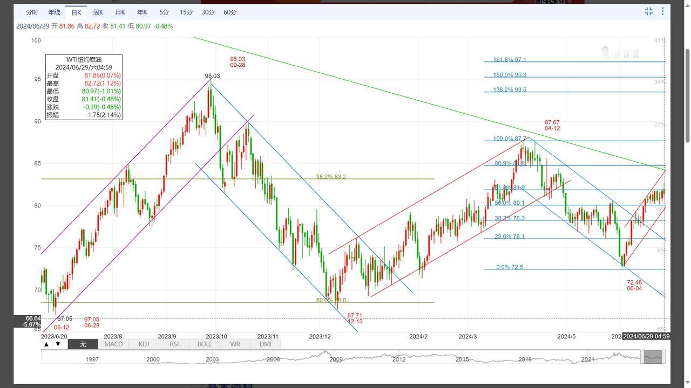Switch to 周K weekly candlestick tab
The height and width of the screenshot is (388, 691).
(x=98, y=12)
